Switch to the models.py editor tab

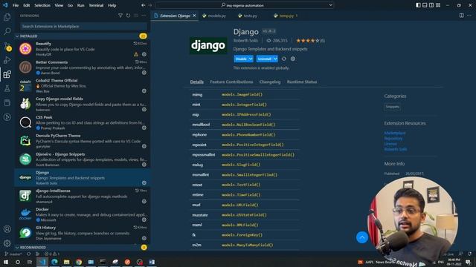[x=216, y=16]
